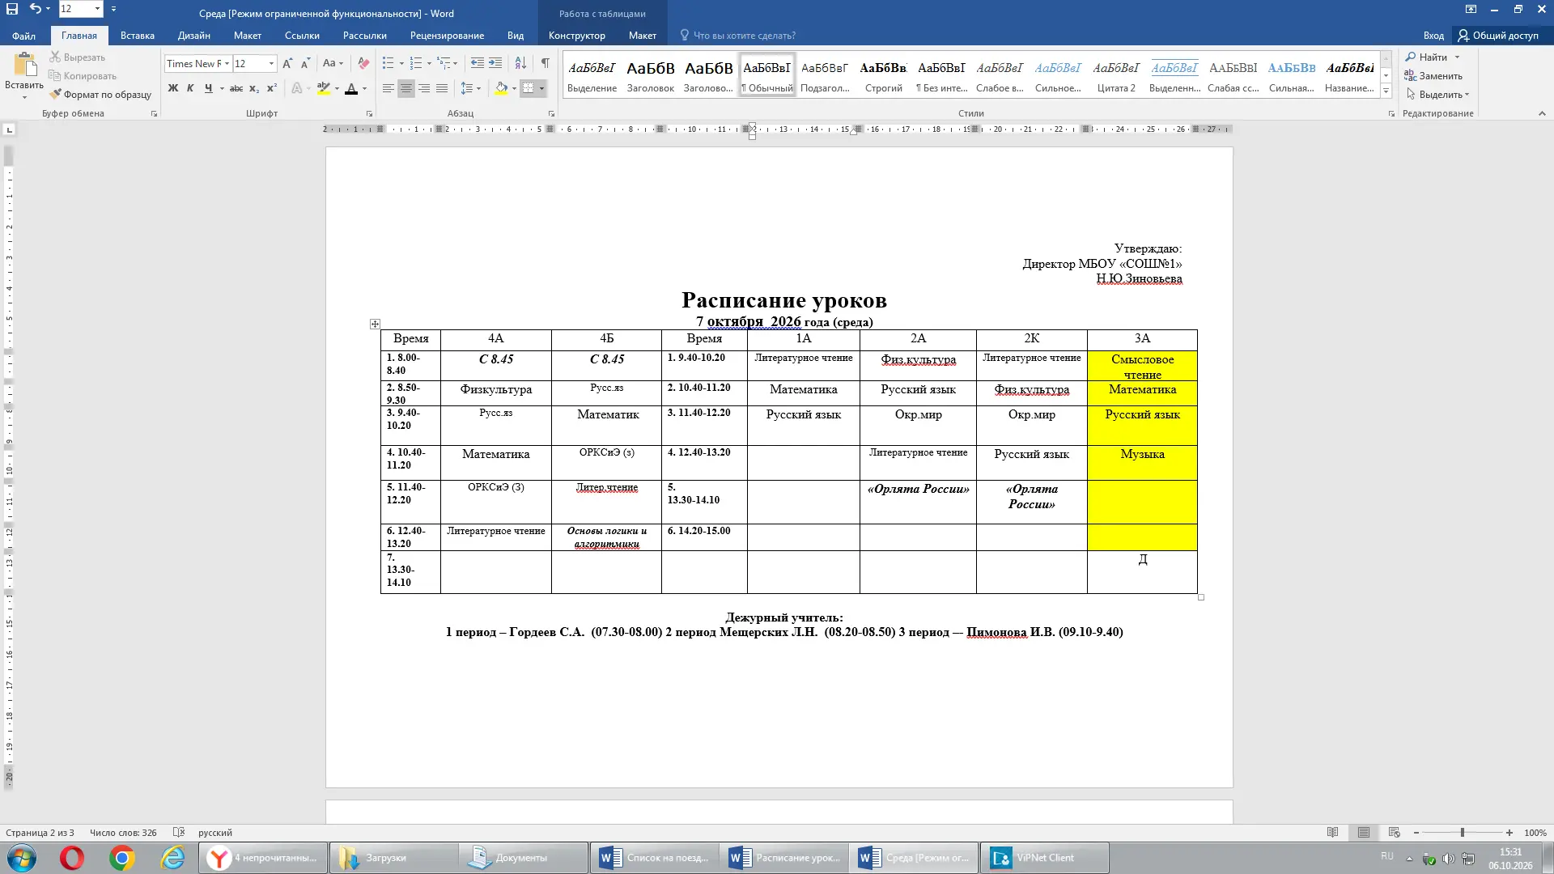Click the Save icon in quick access toolbar
The height and width of the screenshot is (874, 1554).
point(12,9)
